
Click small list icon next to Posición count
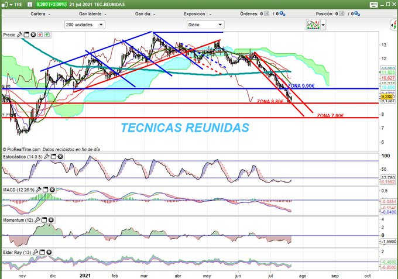coord(342,13)
